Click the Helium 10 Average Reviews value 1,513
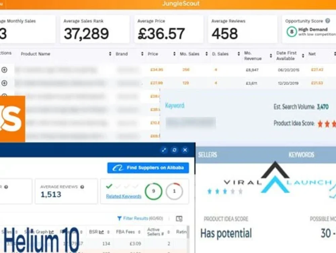This screenshot has width=336, height=253. (51, 195)
